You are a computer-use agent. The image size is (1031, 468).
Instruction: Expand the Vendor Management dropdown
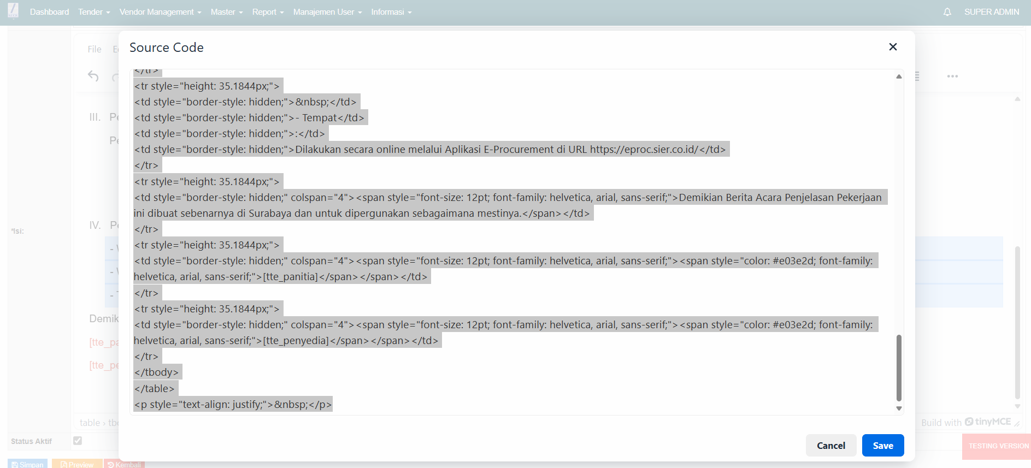[x=161, y=12]
